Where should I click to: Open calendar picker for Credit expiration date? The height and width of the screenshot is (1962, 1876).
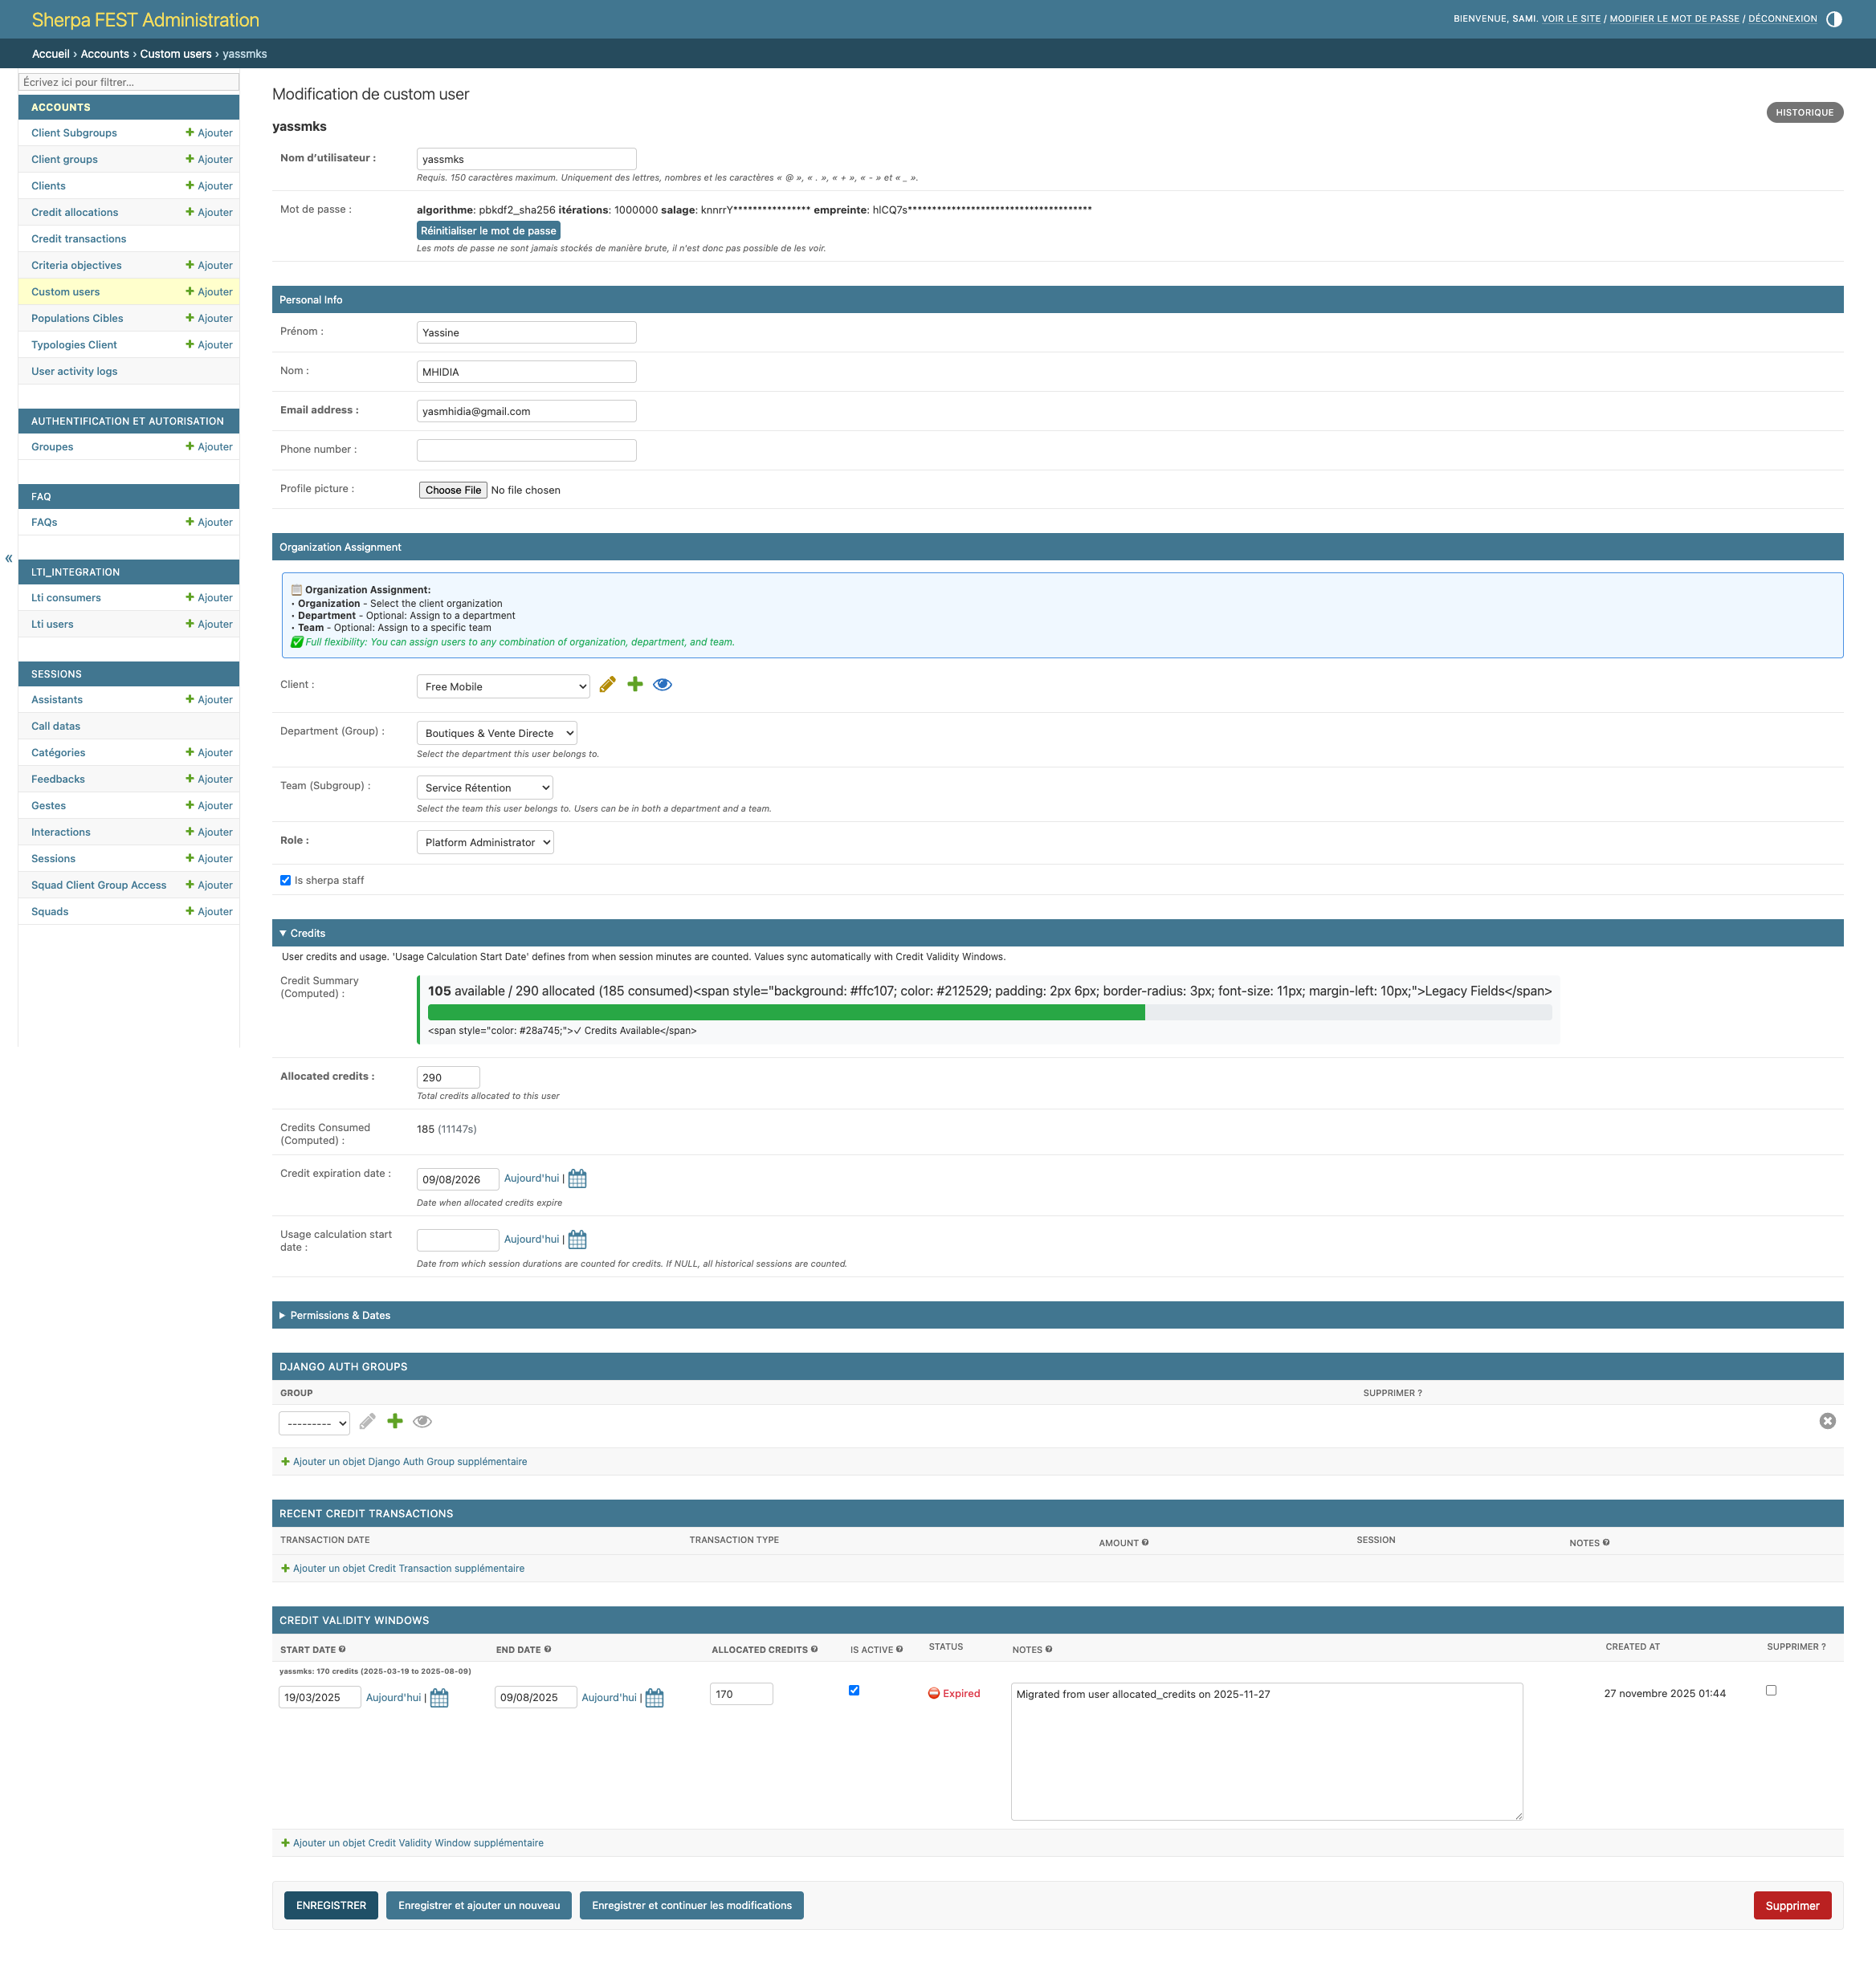point(577,1178)
